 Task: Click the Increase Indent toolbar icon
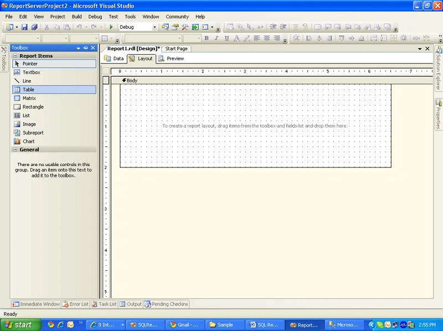pos(283,27)
